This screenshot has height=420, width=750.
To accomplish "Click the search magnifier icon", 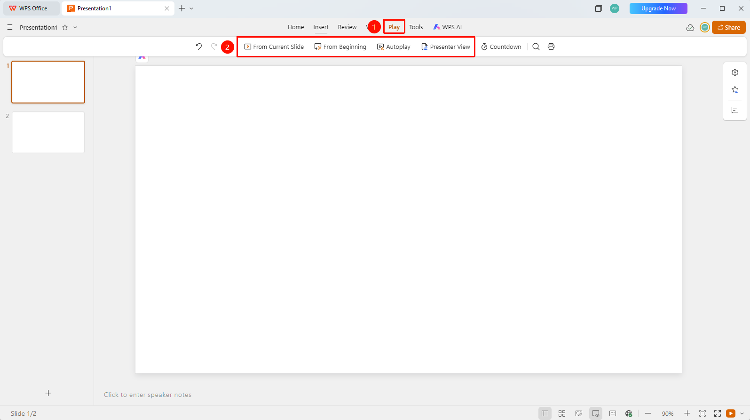I will coord(536,47).
